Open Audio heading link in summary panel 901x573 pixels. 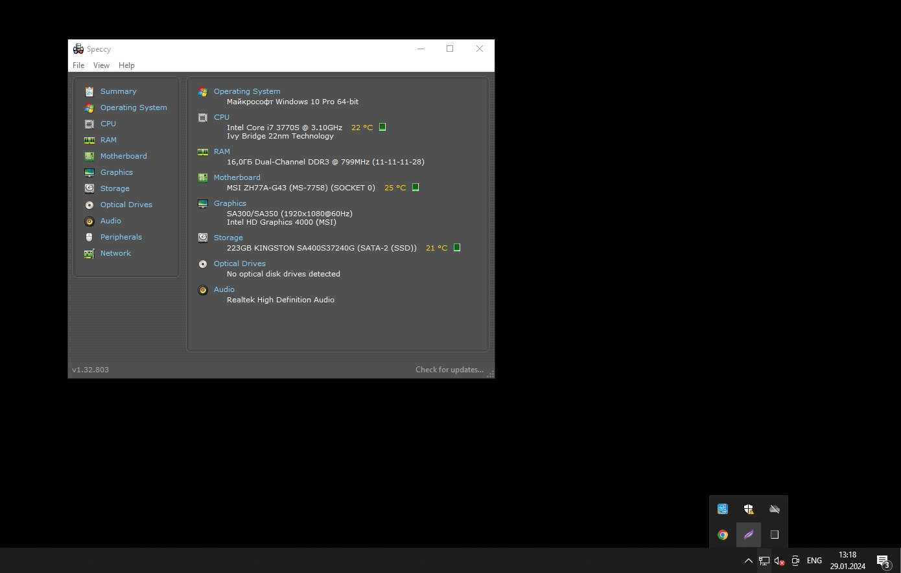(x=224, y=289)
